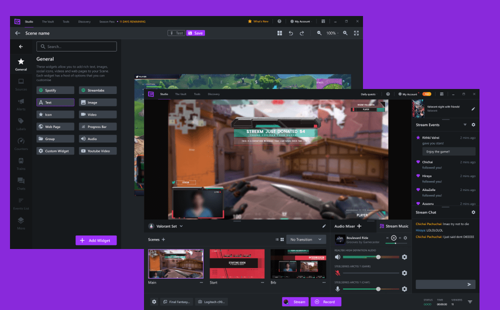Screen dimensions: 500x310
Task: Zoom out the scene editor canvas
Action: click(x=319, y=33)
